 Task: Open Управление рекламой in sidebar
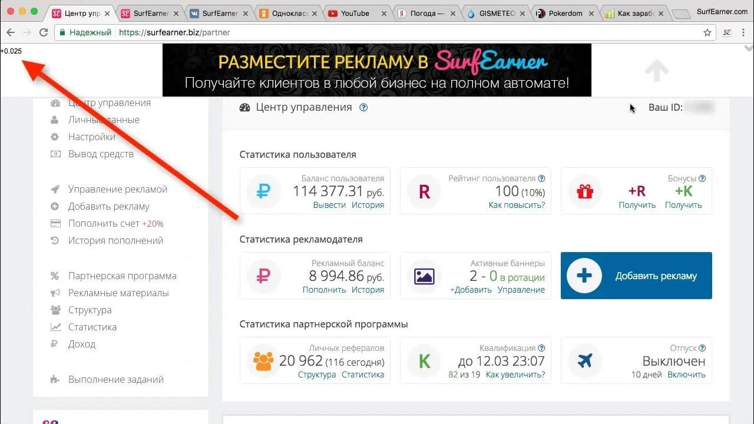[x=118, y=190]
